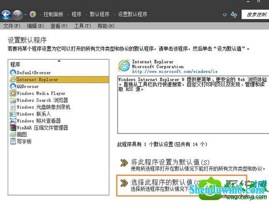
Task: Toggle the sort arrow above the programs list
Action: [x=59, y=61]
